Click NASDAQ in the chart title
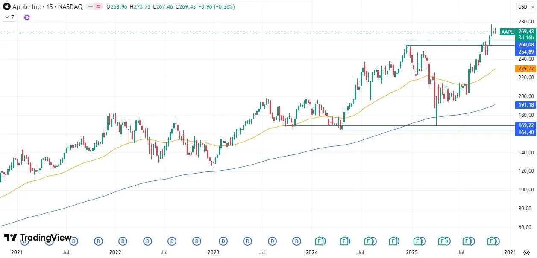The height and width of the screenshot is (258, 537). coord(71,6)
